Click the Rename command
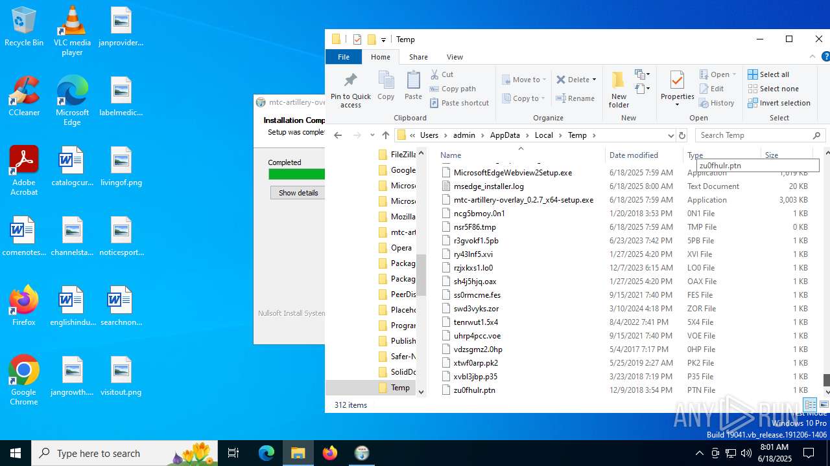The image size is (830, 466). pos(576,98)
